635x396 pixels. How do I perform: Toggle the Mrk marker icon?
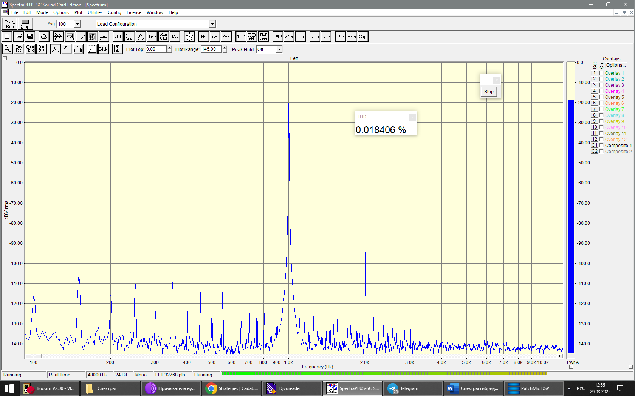pos(104,49)
